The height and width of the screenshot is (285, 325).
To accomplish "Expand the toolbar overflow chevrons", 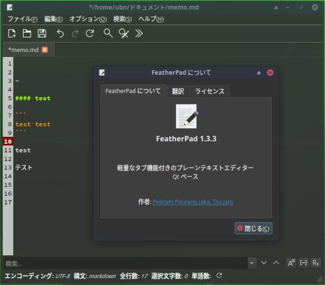I will [x=139, y=34].
